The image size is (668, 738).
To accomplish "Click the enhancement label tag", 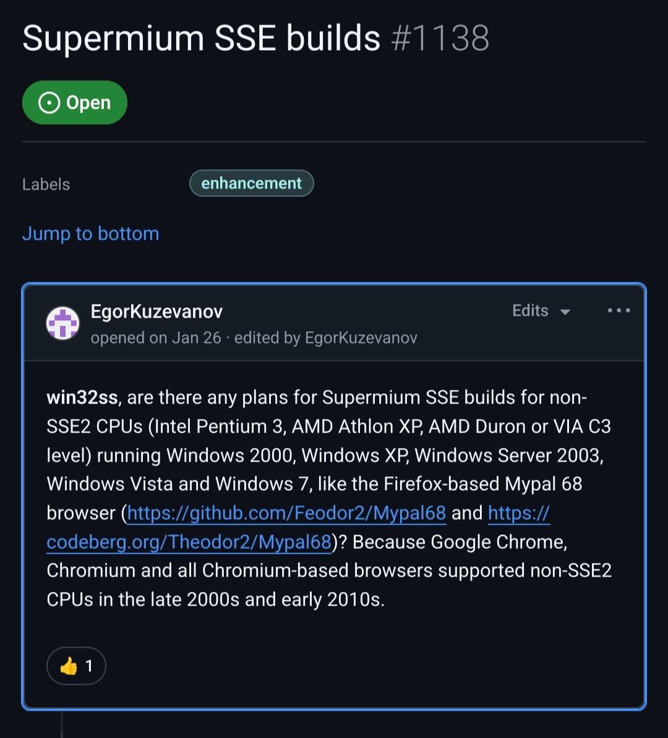I will 251,184.
